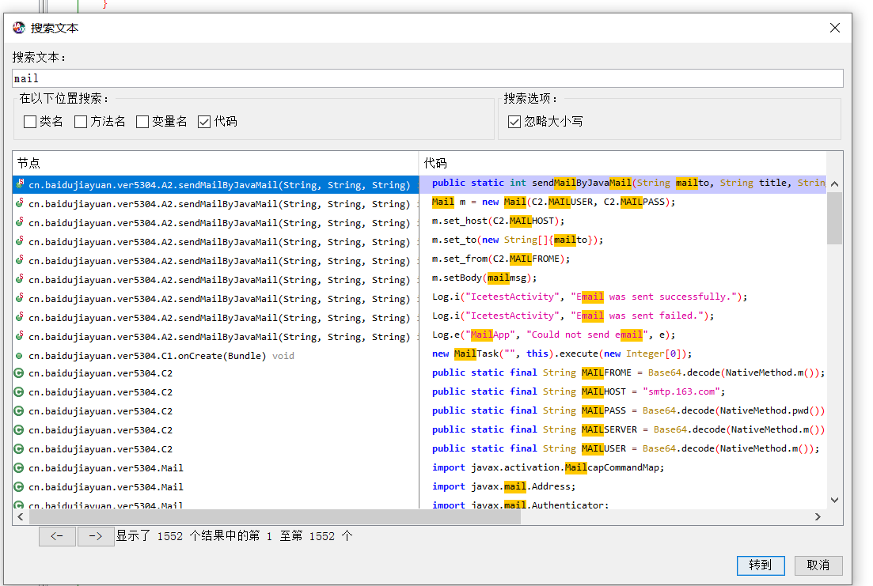Click class icon of MAILFROME C2 row
This screenshot has height=586, width=873.
pos(19,372)
